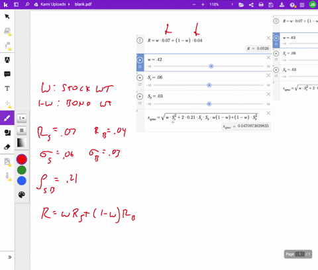The image size is (318, 270).
Task: Toggle play animation for S_s slider
Action: [x=140, y=77]
